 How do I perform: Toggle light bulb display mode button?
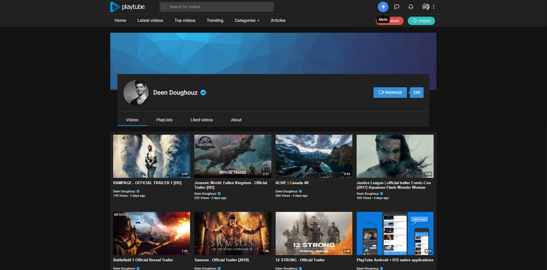tap(383, 7)
